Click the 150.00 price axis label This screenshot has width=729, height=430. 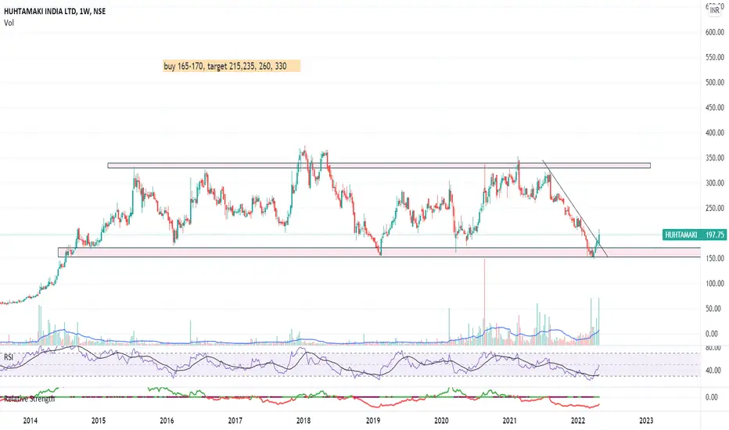715,259
